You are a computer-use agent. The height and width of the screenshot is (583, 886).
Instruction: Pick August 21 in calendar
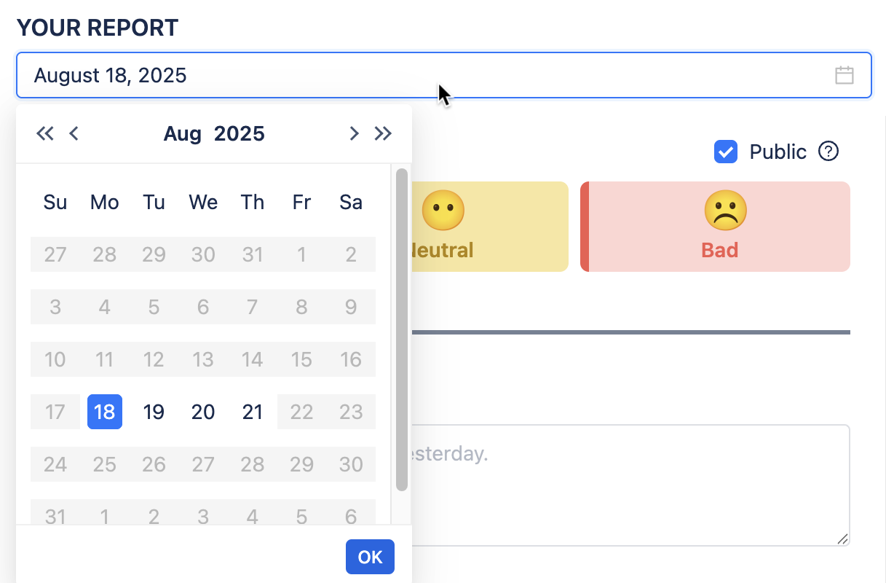(253, 412)
